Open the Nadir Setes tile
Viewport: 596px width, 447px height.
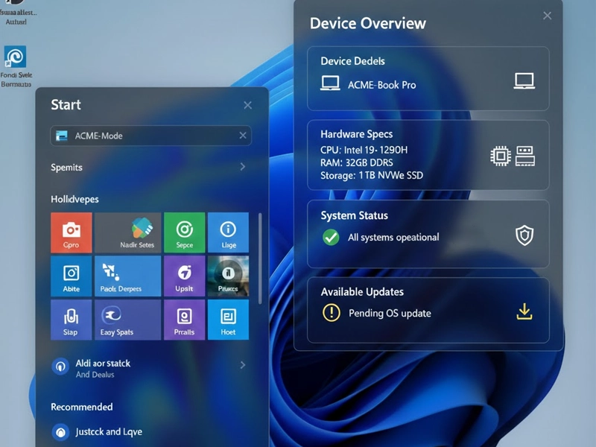[127, 232]
